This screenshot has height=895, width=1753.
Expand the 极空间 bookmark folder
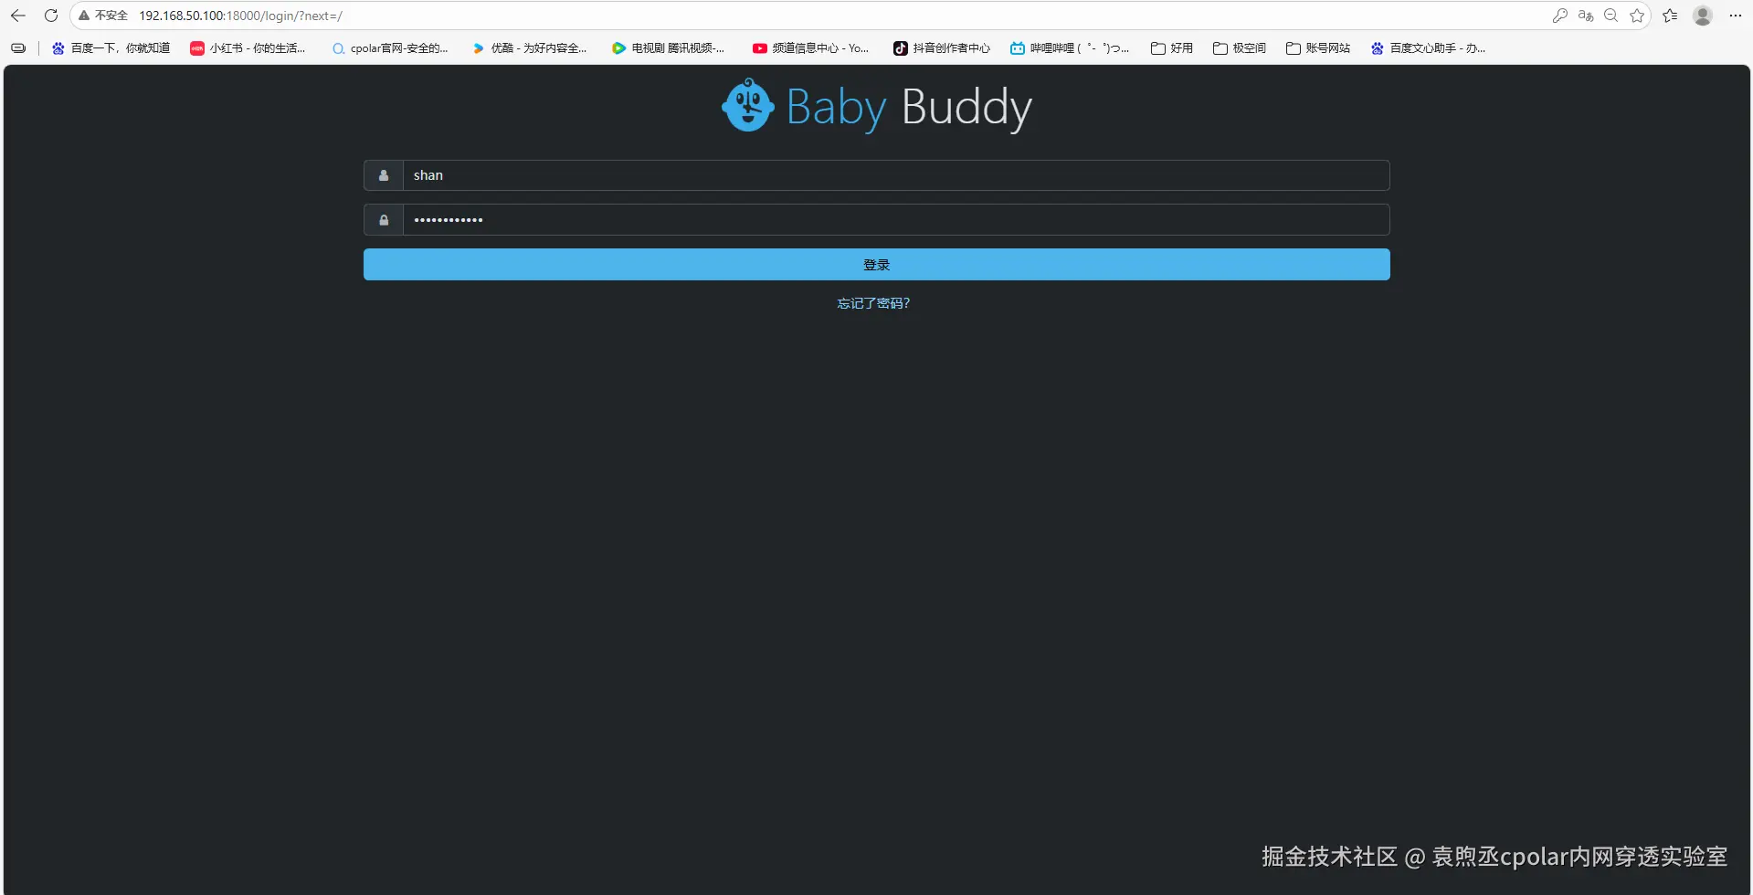point(1240,48)
